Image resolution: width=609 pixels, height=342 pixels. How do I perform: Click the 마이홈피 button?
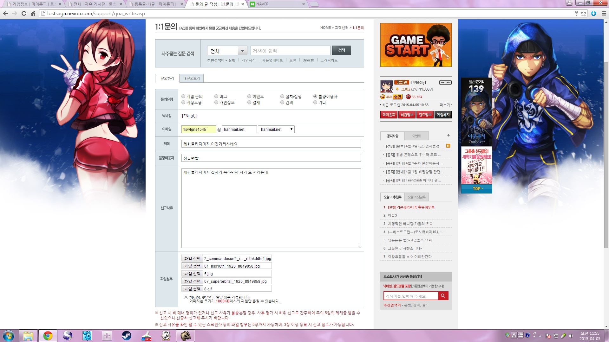pyautogui.click(x=389, y=115)
